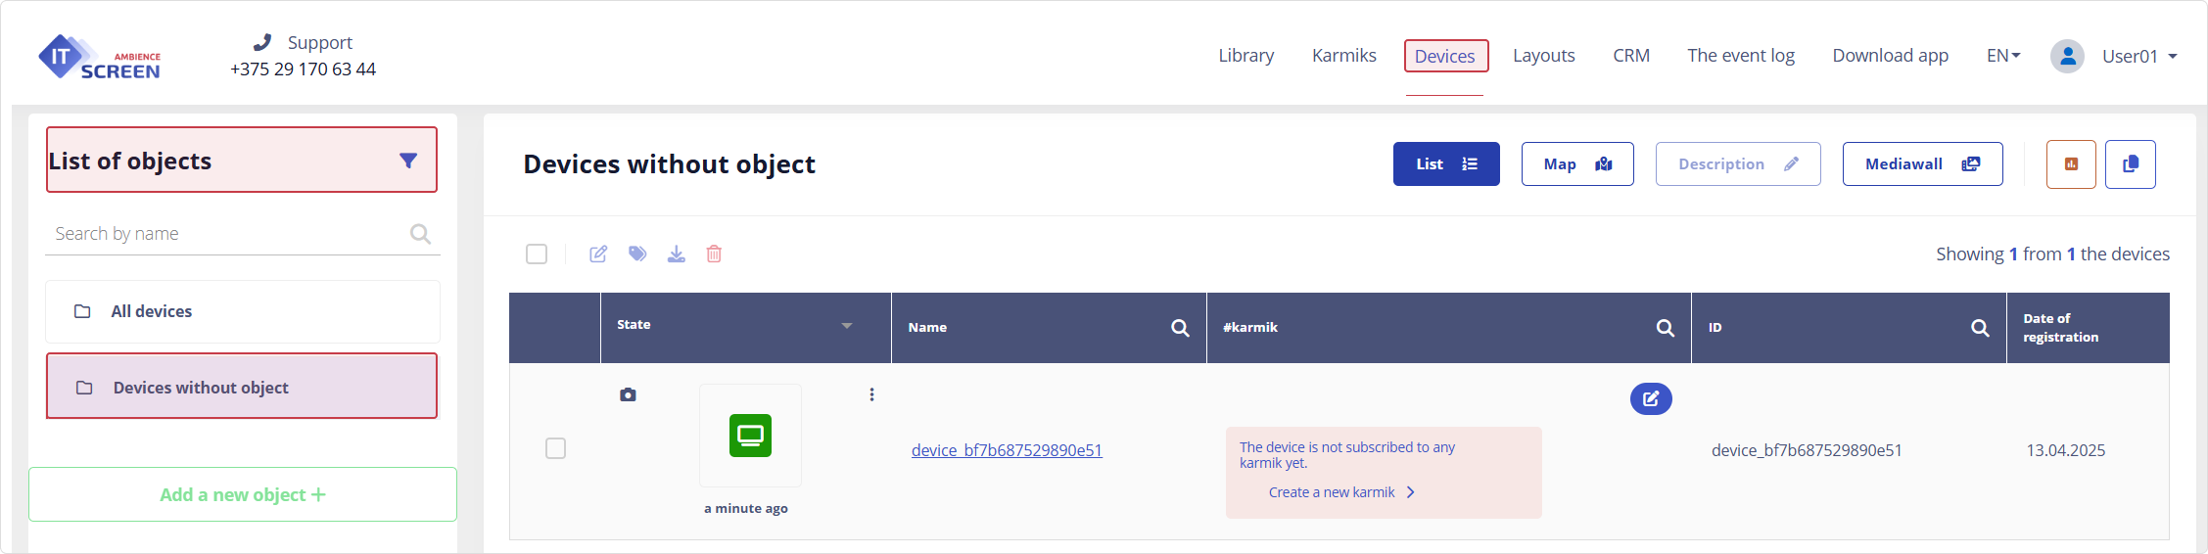Go to the Layouts menu item
Image resolution: width=2208 pixels, height=554 pixels.
tap(1543, 56)
